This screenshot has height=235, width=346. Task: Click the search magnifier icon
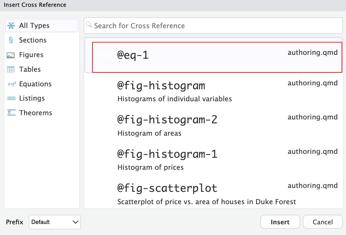(89, 25)
